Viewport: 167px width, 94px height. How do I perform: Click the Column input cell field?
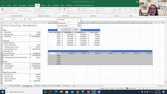pyautogui.click(x=73, y=26)
